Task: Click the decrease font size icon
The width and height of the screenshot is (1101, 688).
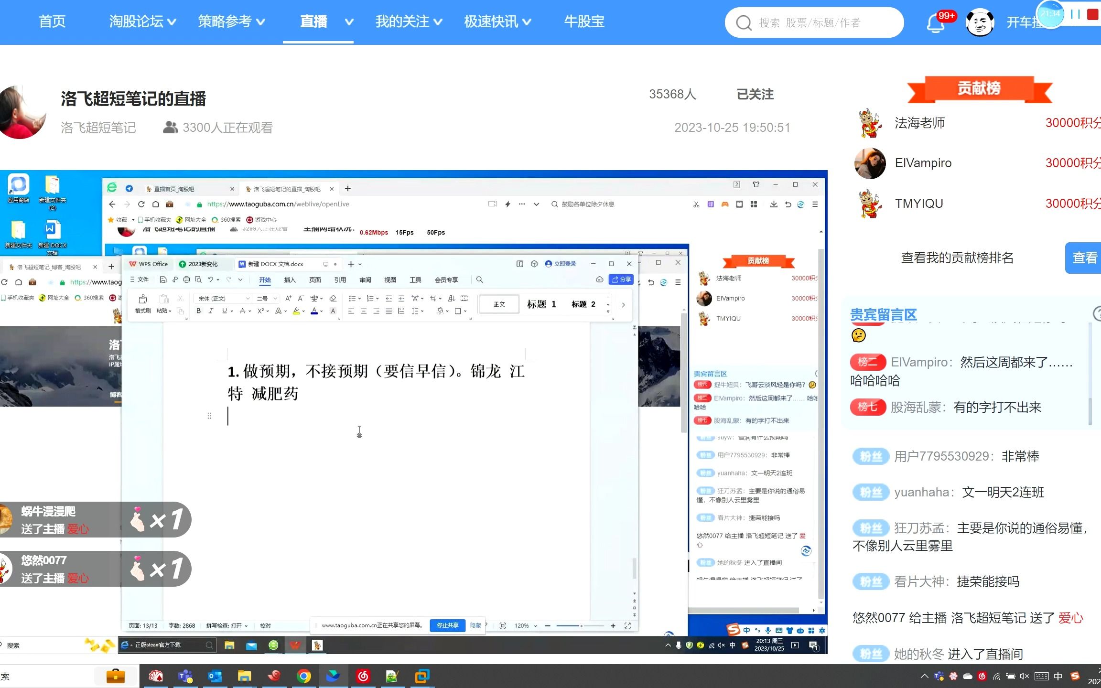Action: (x=301, y=298)
